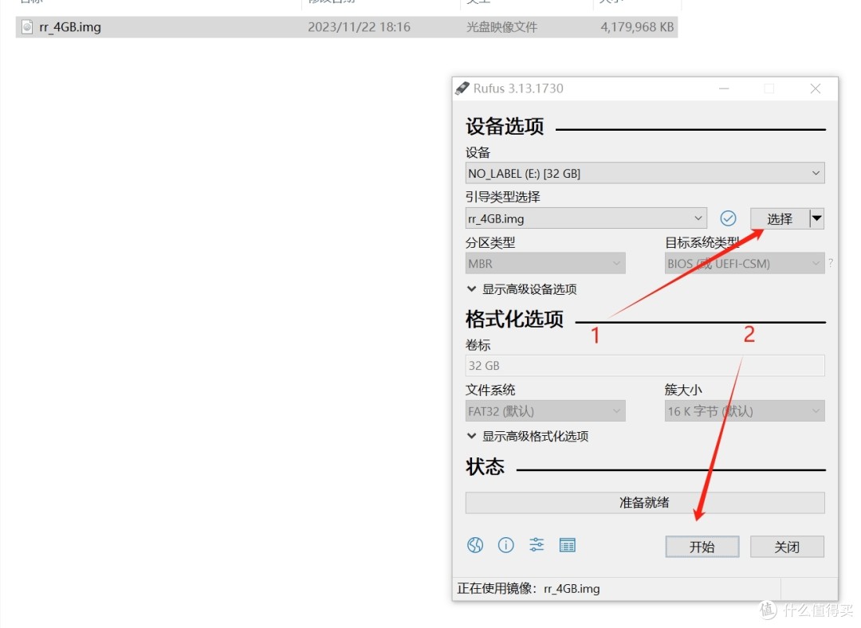Click the target system help question mark
The width and height of the screenshot is (861, 628).
[x=831, y=264]
